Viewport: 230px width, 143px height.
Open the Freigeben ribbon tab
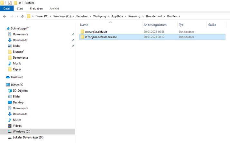[x=36, y=8]
